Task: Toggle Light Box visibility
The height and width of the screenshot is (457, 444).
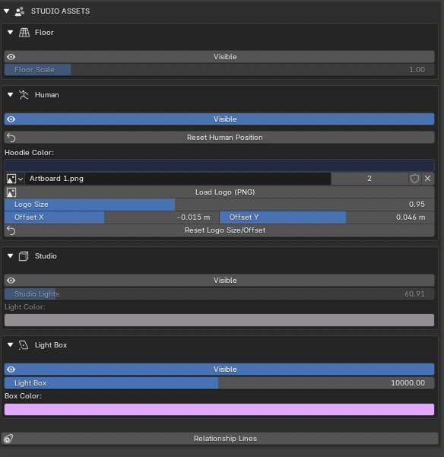Action: pos(220,370)
